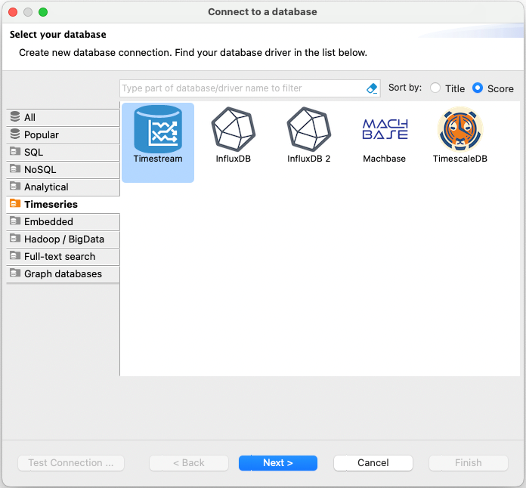
Task: Choose the InfluxDB driver icon
Action: click(x=233, y=129)
